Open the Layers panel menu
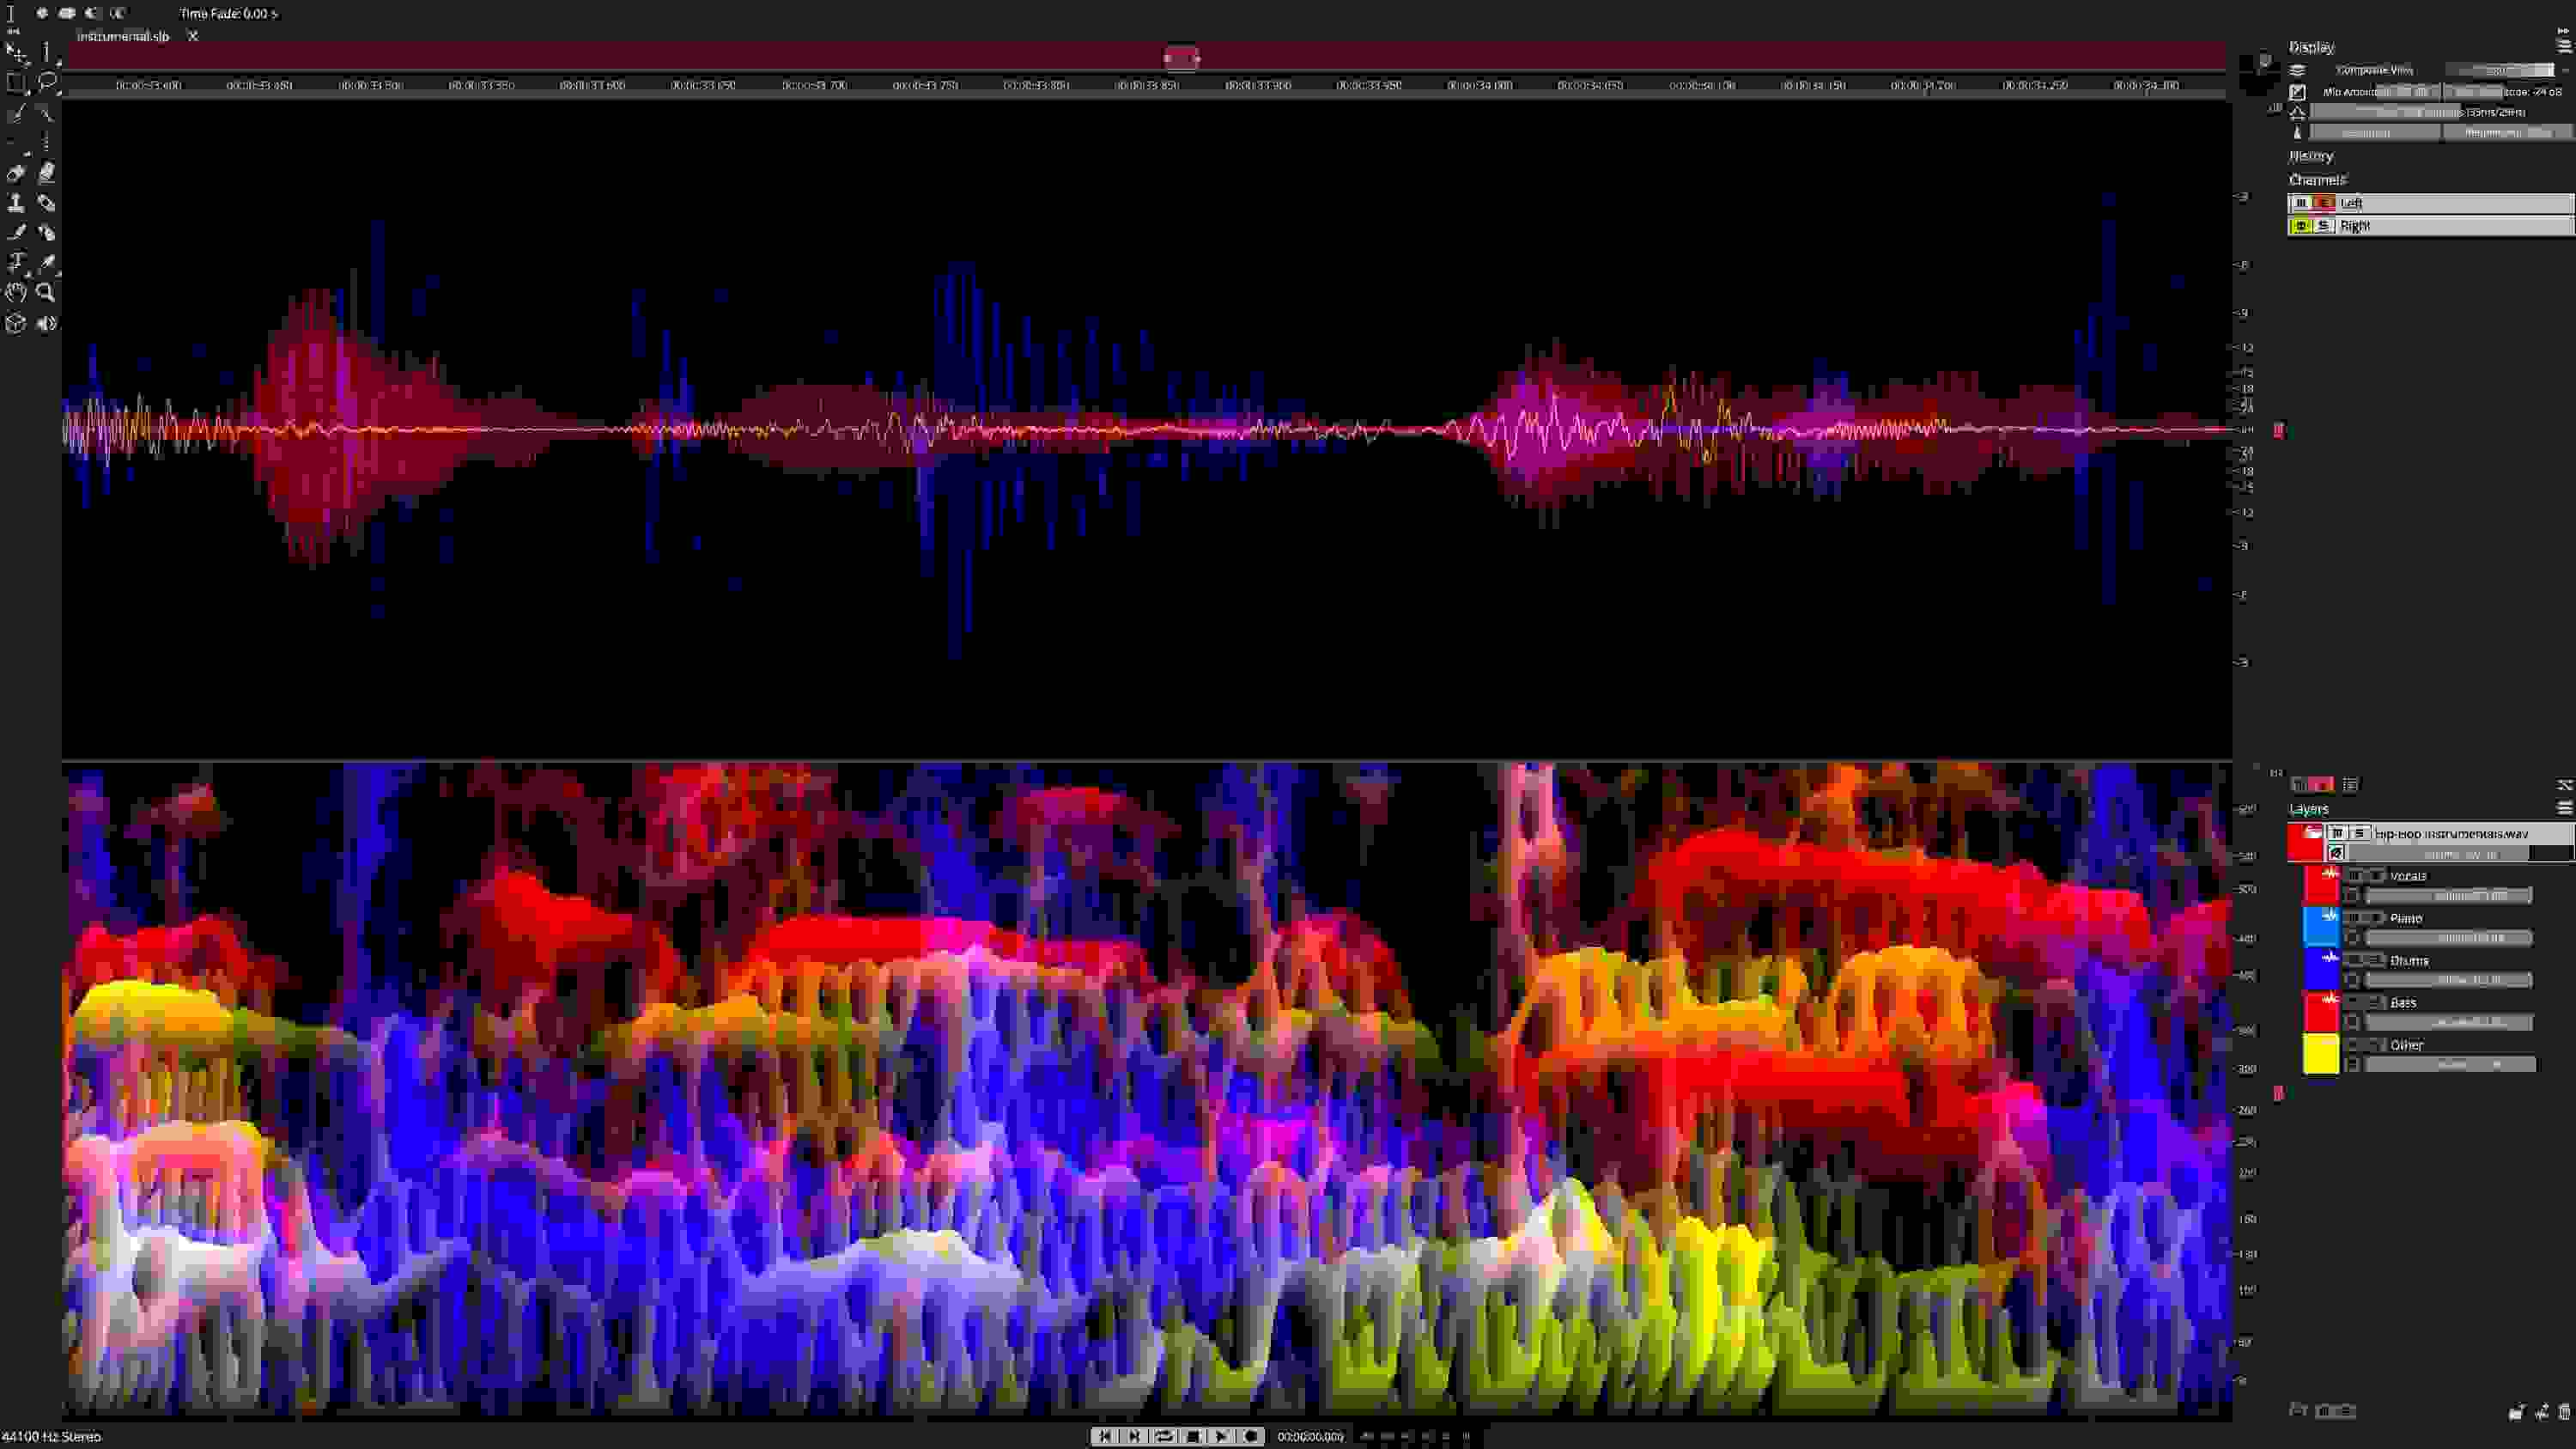 [x=2564, y=808]
